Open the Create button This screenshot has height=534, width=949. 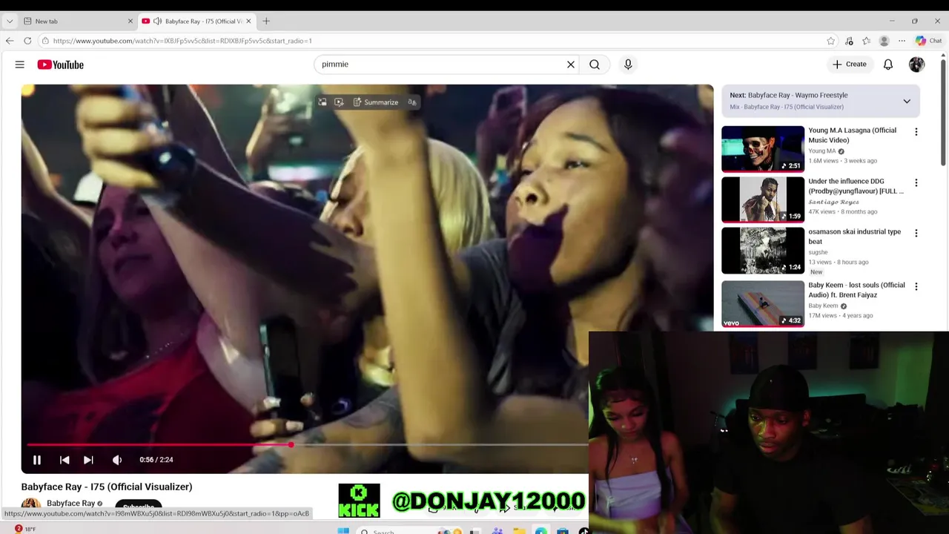point(849,65)
